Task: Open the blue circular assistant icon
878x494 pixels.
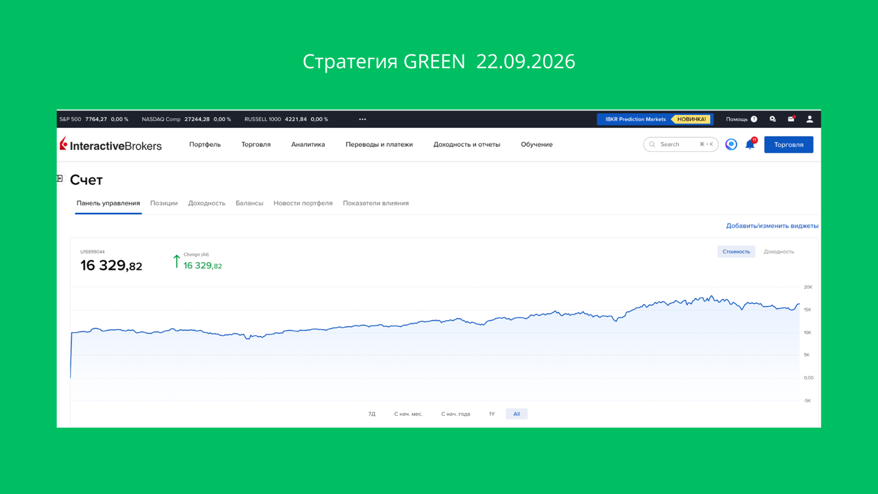Action: (x=731, y=145)
